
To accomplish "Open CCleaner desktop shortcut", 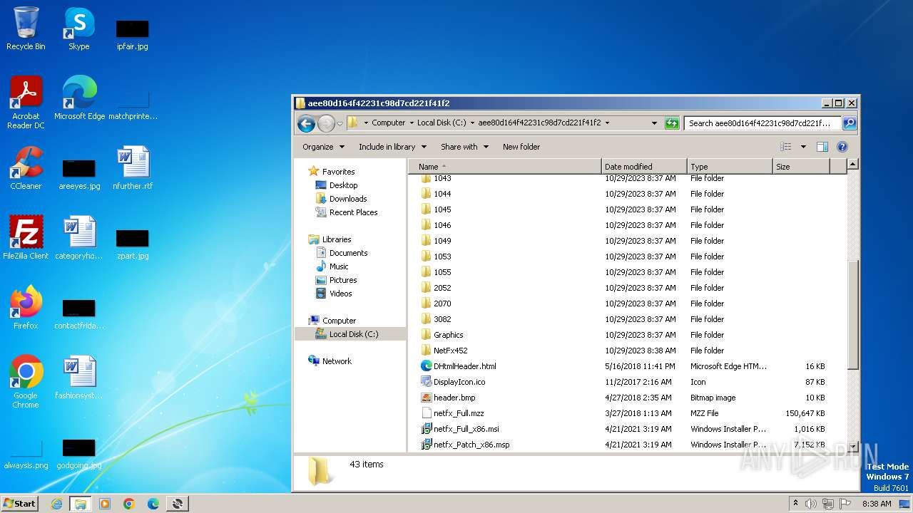I will [26, 168].
